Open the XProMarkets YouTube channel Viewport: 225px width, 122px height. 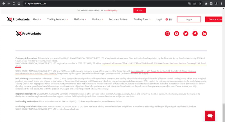177,34
